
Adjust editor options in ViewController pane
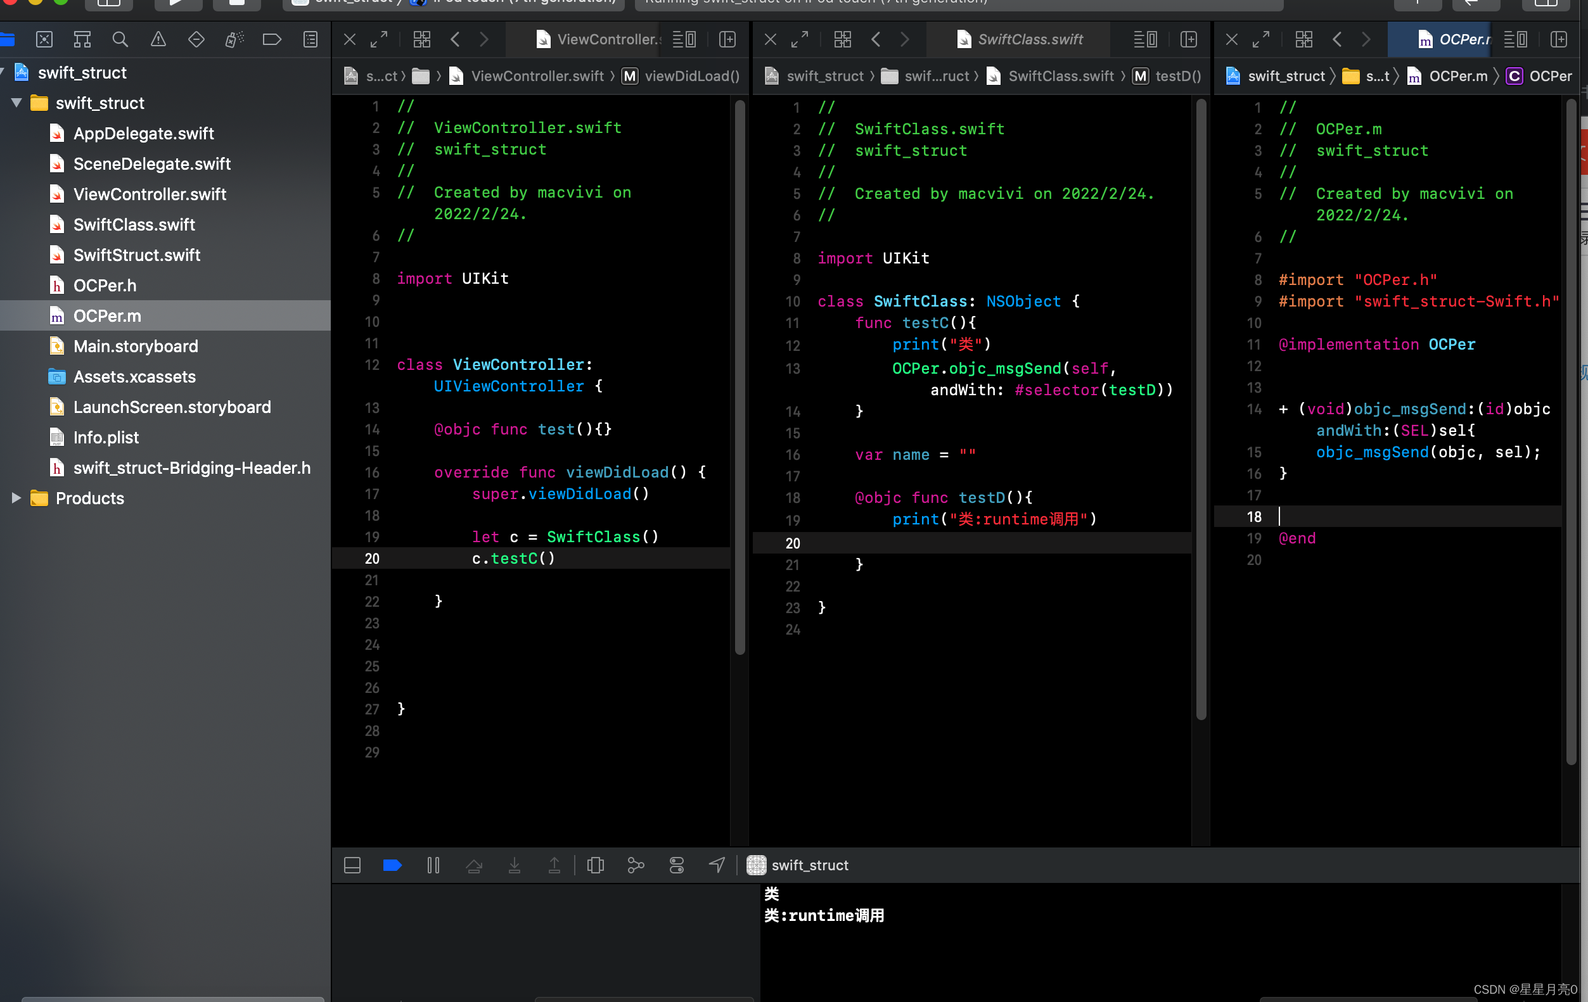click(684, 39)
